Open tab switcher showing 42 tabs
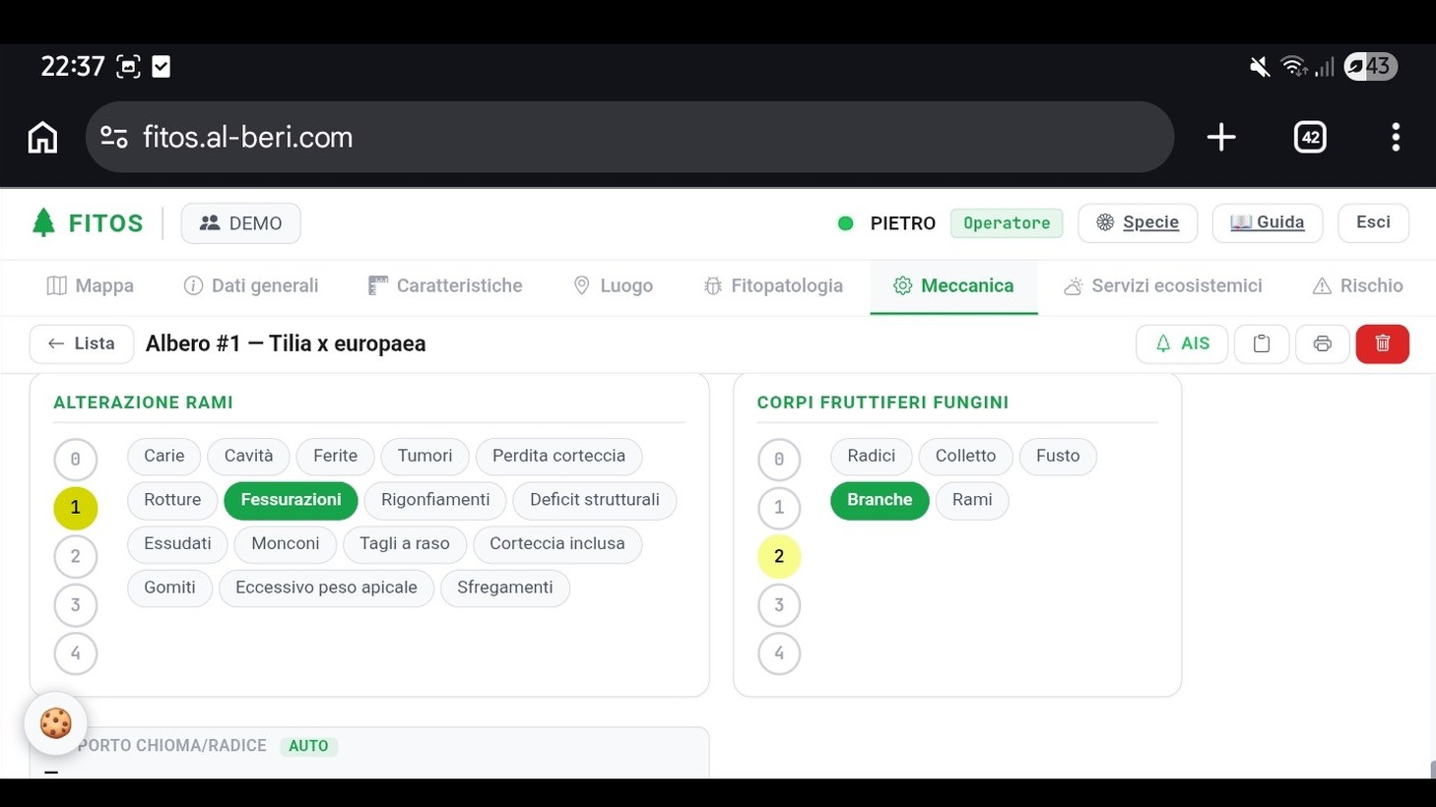The width and height of the screenshot is (1436, 807). 1310,137
